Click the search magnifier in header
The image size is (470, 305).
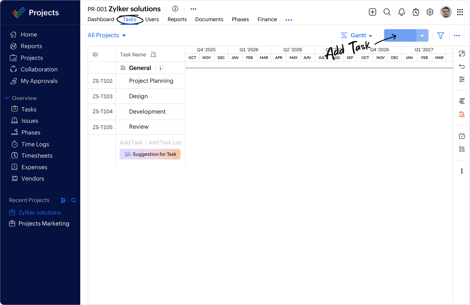[387, 12]
